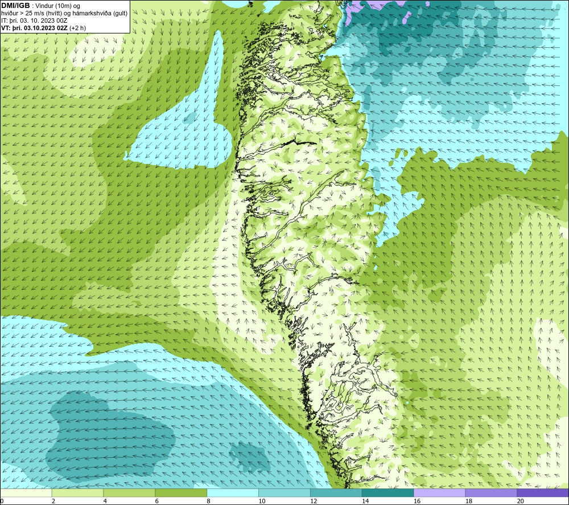Click the legend scale label '18'
Screen dimensions: 569x505
469,501
